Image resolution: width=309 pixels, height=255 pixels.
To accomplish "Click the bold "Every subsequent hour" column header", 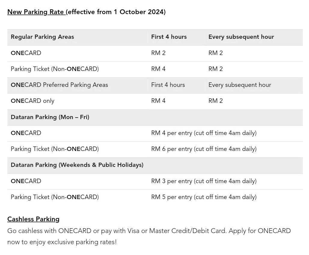I will point(241,37).
